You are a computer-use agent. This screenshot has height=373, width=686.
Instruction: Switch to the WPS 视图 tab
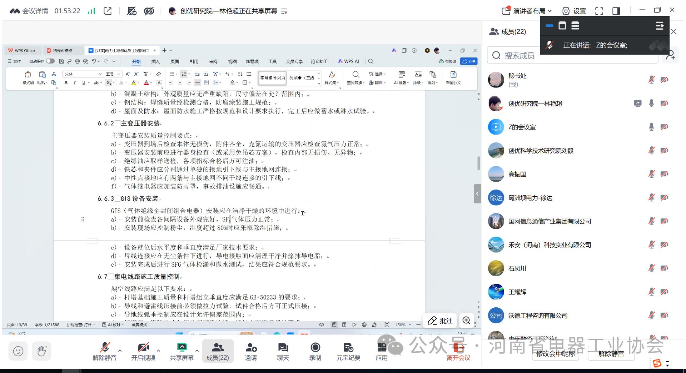[x=233, y=61]
